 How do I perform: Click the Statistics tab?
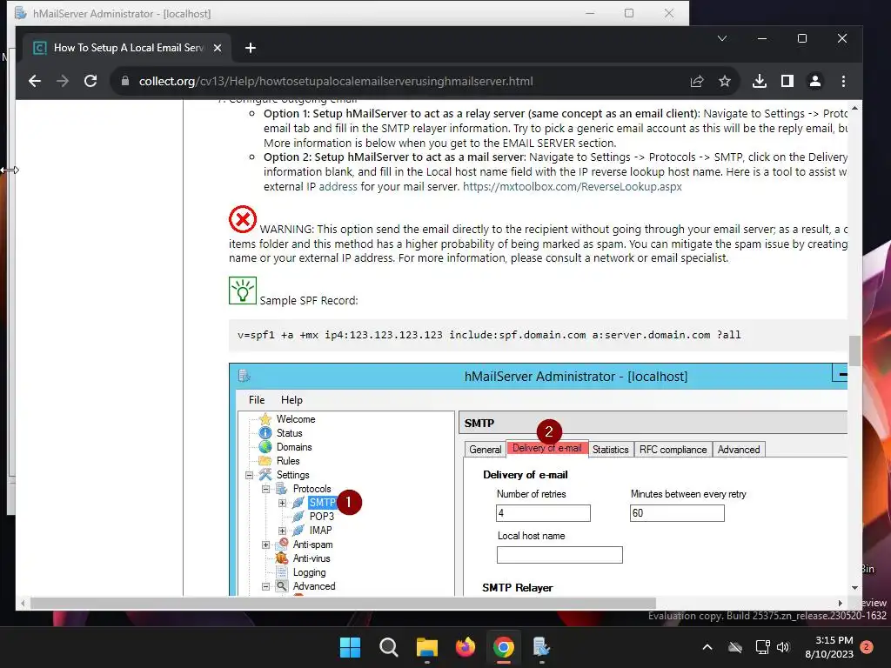610,450
